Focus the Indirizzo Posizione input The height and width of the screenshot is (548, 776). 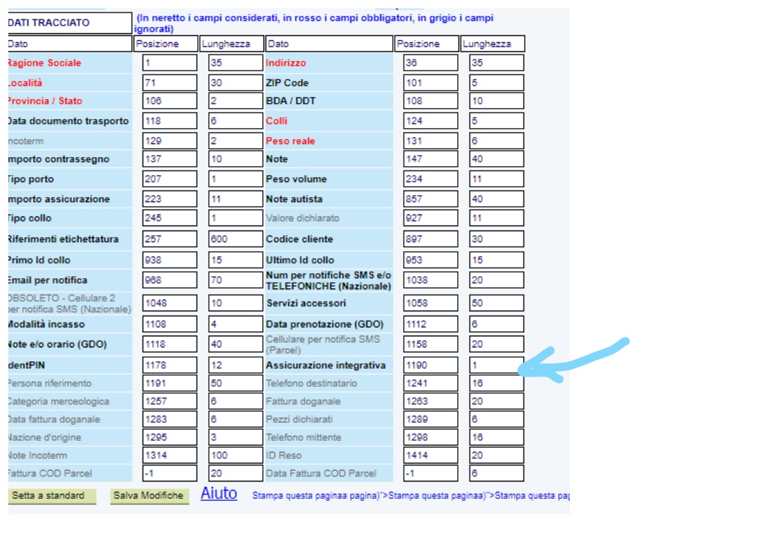(x=431, y=63)
